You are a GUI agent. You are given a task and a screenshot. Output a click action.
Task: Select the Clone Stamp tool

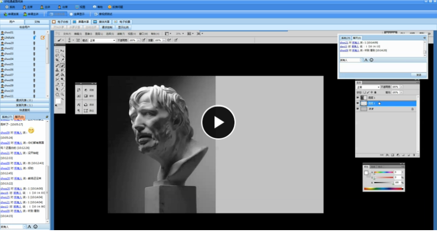click(x=57, y=70)
